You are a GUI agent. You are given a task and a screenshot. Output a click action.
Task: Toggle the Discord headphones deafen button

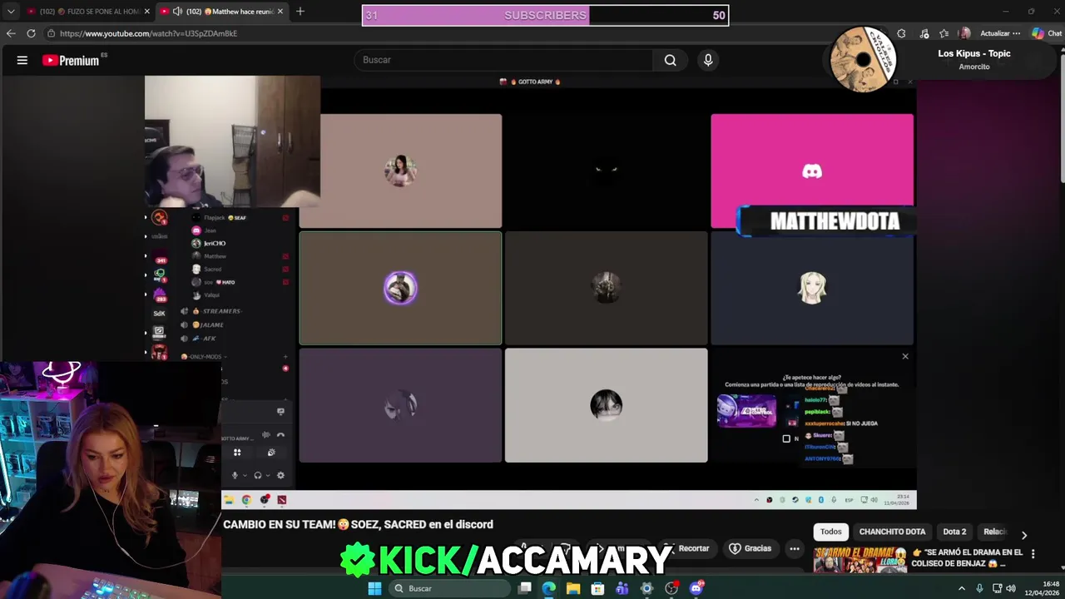[x=258, y=475]
